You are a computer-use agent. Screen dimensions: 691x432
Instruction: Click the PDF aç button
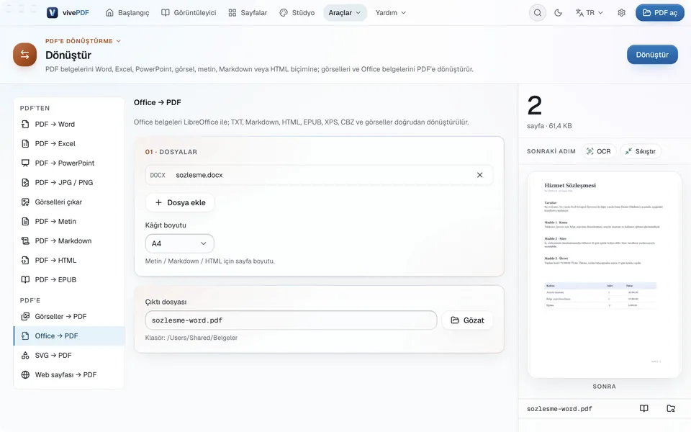click(x=660, y=13)
